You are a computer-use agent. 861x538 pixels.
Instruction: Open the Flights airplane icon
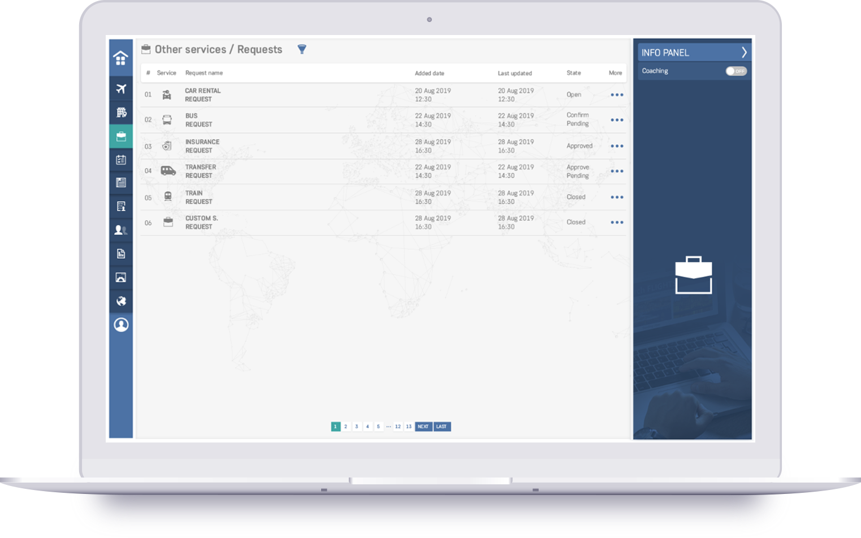click(120, 89)
